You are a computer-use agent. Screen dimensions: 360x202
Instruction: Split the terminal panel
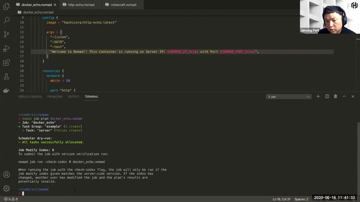click(327, 97)
